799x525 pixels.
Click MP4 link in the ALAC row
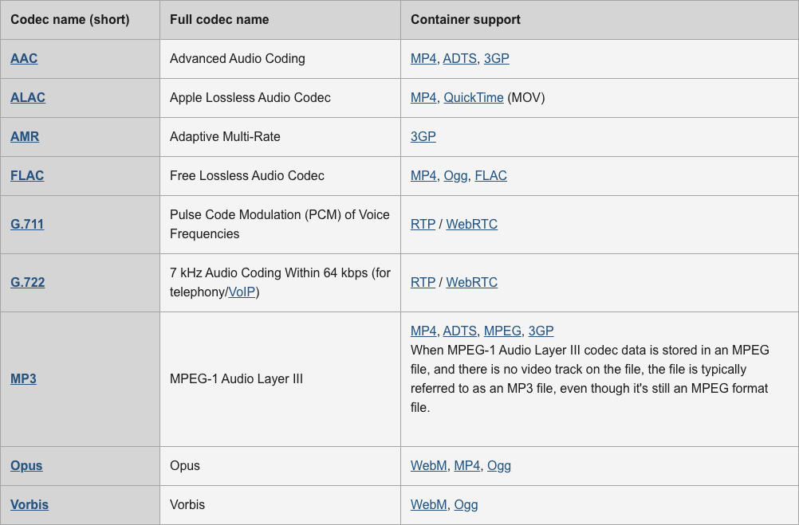pyautogui.click(x=423, y=98)
